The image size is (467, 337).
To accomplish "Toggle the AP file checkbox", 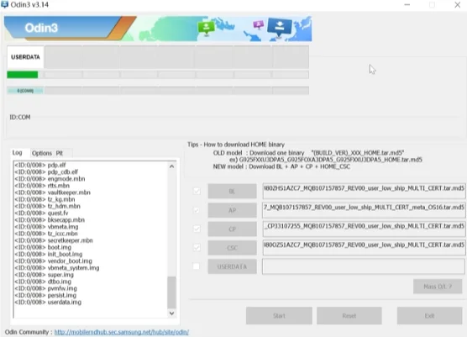I will pos(197,210).
